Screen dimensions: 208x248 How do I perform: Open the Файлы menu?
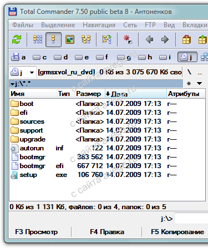click(x=23, y=25)
